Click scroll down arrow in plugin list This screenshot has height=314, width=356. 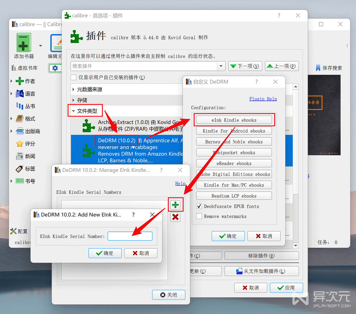click(296, 246)
